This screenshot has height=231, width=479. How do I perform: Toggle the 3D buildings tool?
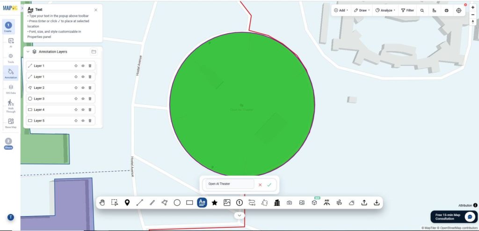click(277, 202)
